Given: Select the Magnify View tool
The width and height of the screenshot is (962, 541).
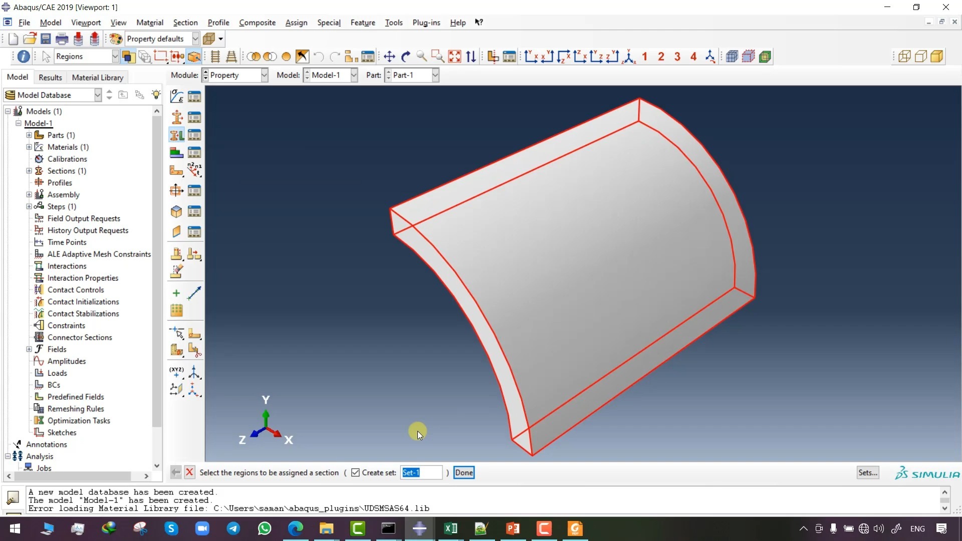Looking at the screenshot, I should pos(422,57).
